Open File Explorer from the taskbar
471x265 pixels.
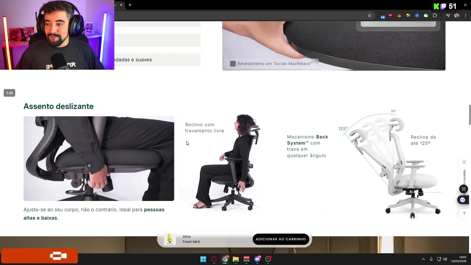235,259
